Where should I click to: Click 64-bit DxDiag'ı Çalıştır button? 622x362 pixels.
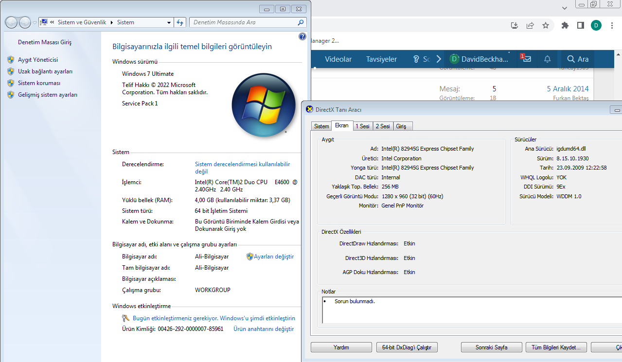(407, 347)
